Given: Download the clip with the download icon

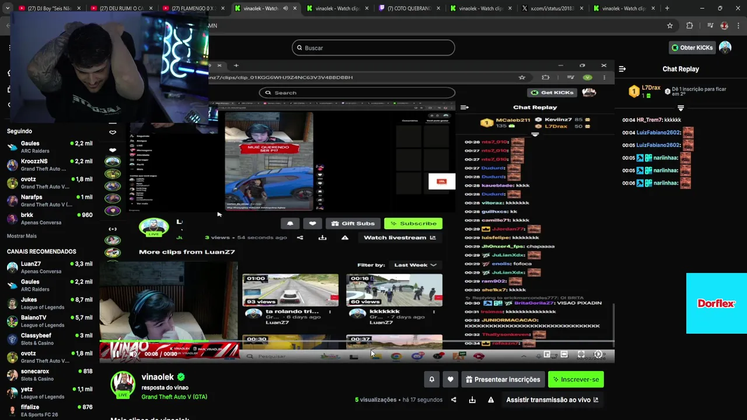Looking at the screenshot, I should (x=472, y=400).
